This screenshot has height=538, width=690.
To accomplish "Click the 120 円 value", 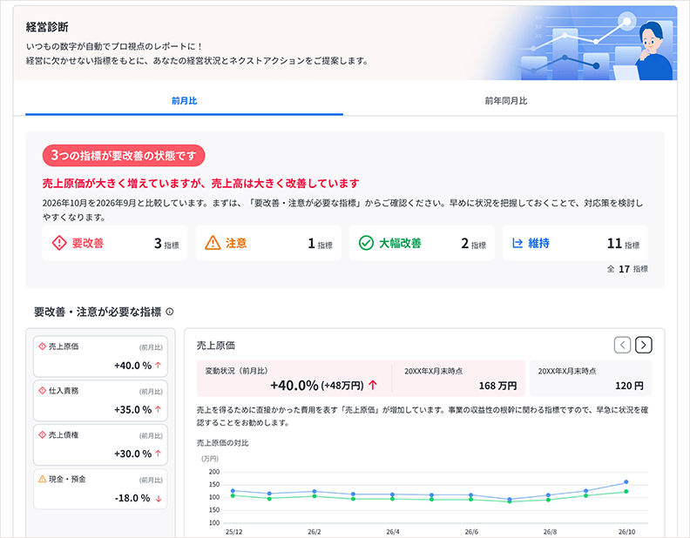I will 629,386.
